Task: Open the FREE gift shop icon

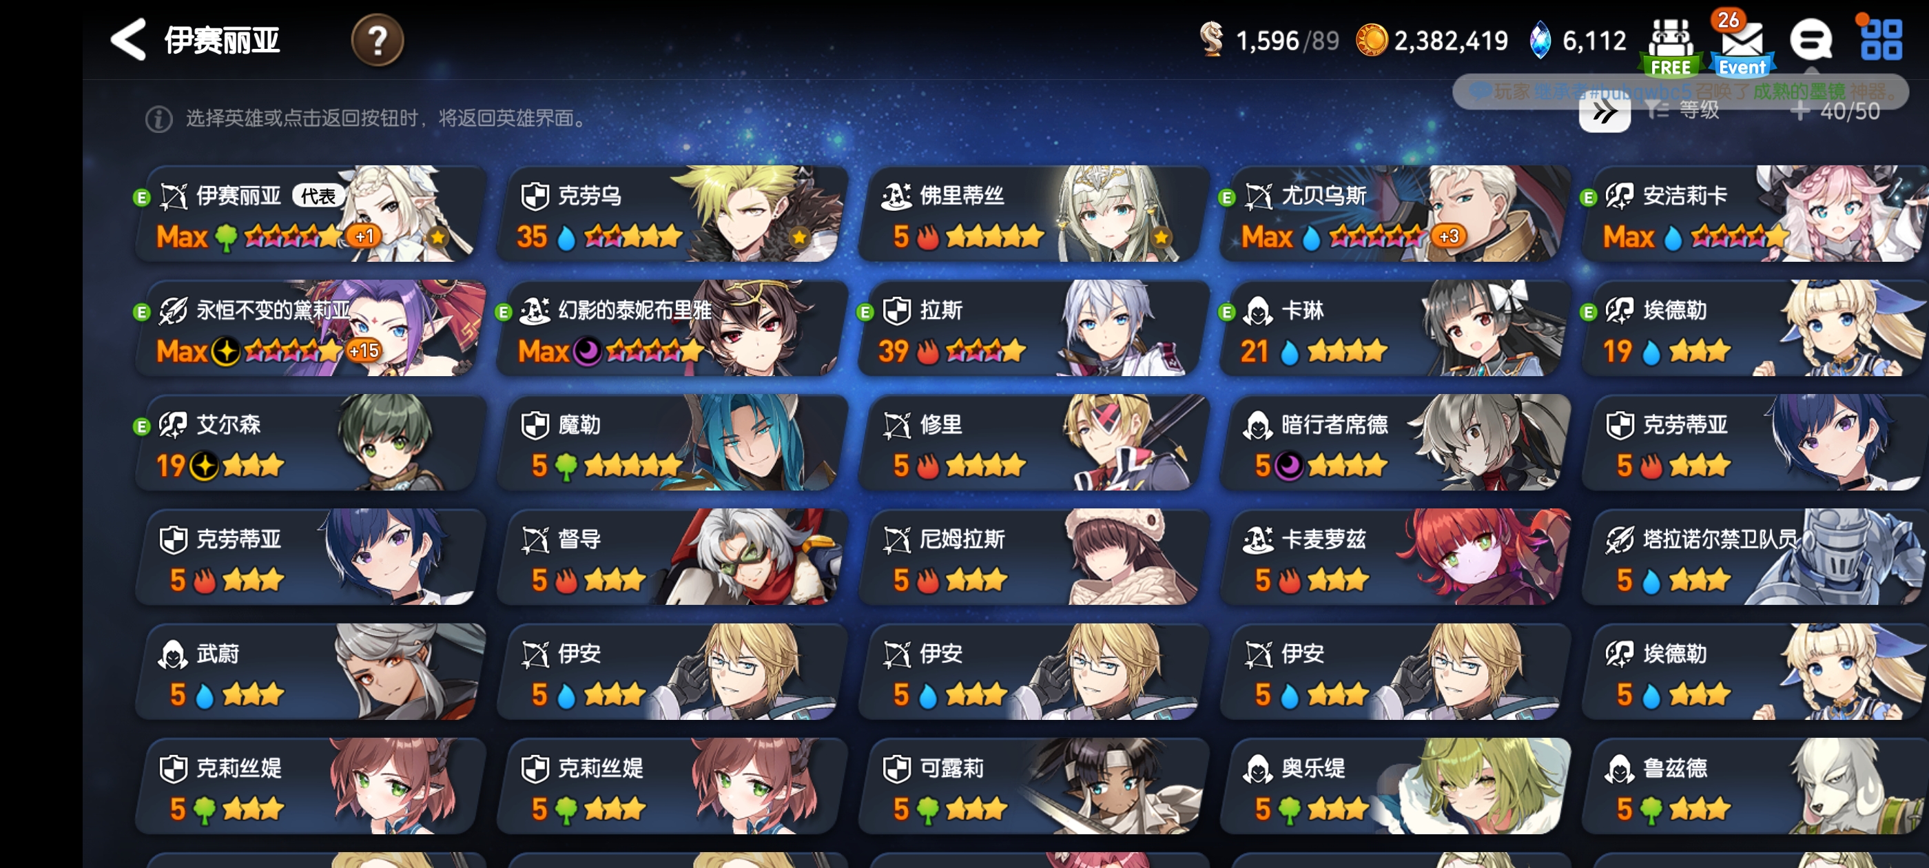Action: click(x=1670, y=46)
